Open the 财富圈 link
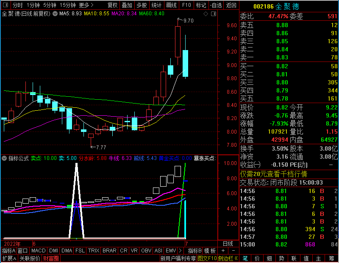This screenshot has width=339, height=263. pyautogui.click(x=51, y=258)
